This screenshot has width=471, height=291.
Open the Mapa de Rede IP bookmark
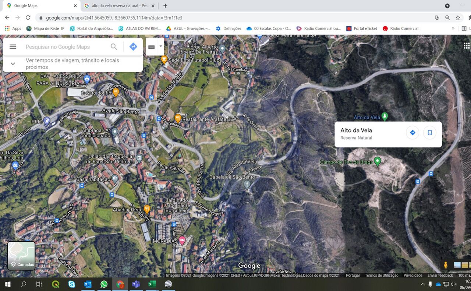pyautogui.click(x=45, y=28)
